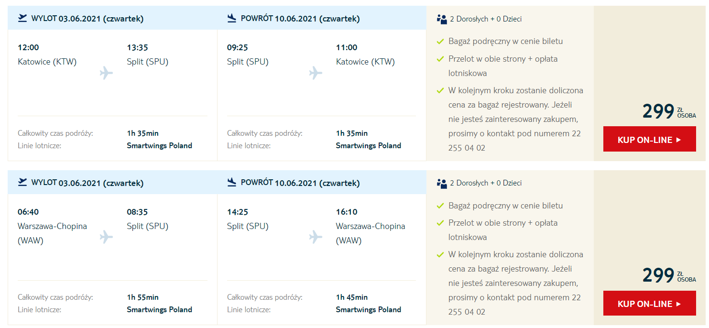Click the plane icon between Katowice and Split

[x=107, y=73]
